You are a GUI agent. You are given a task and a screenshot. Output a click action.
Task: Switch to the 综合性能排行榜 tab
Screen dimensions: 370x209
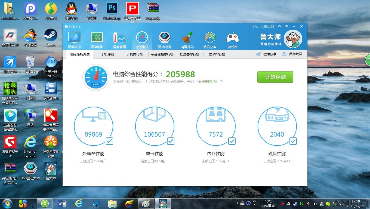(x=162, y=54)
